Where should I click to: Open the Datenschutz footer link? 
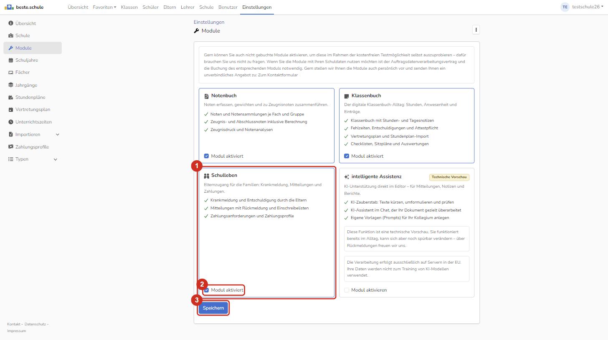click(x=35, y=324)
